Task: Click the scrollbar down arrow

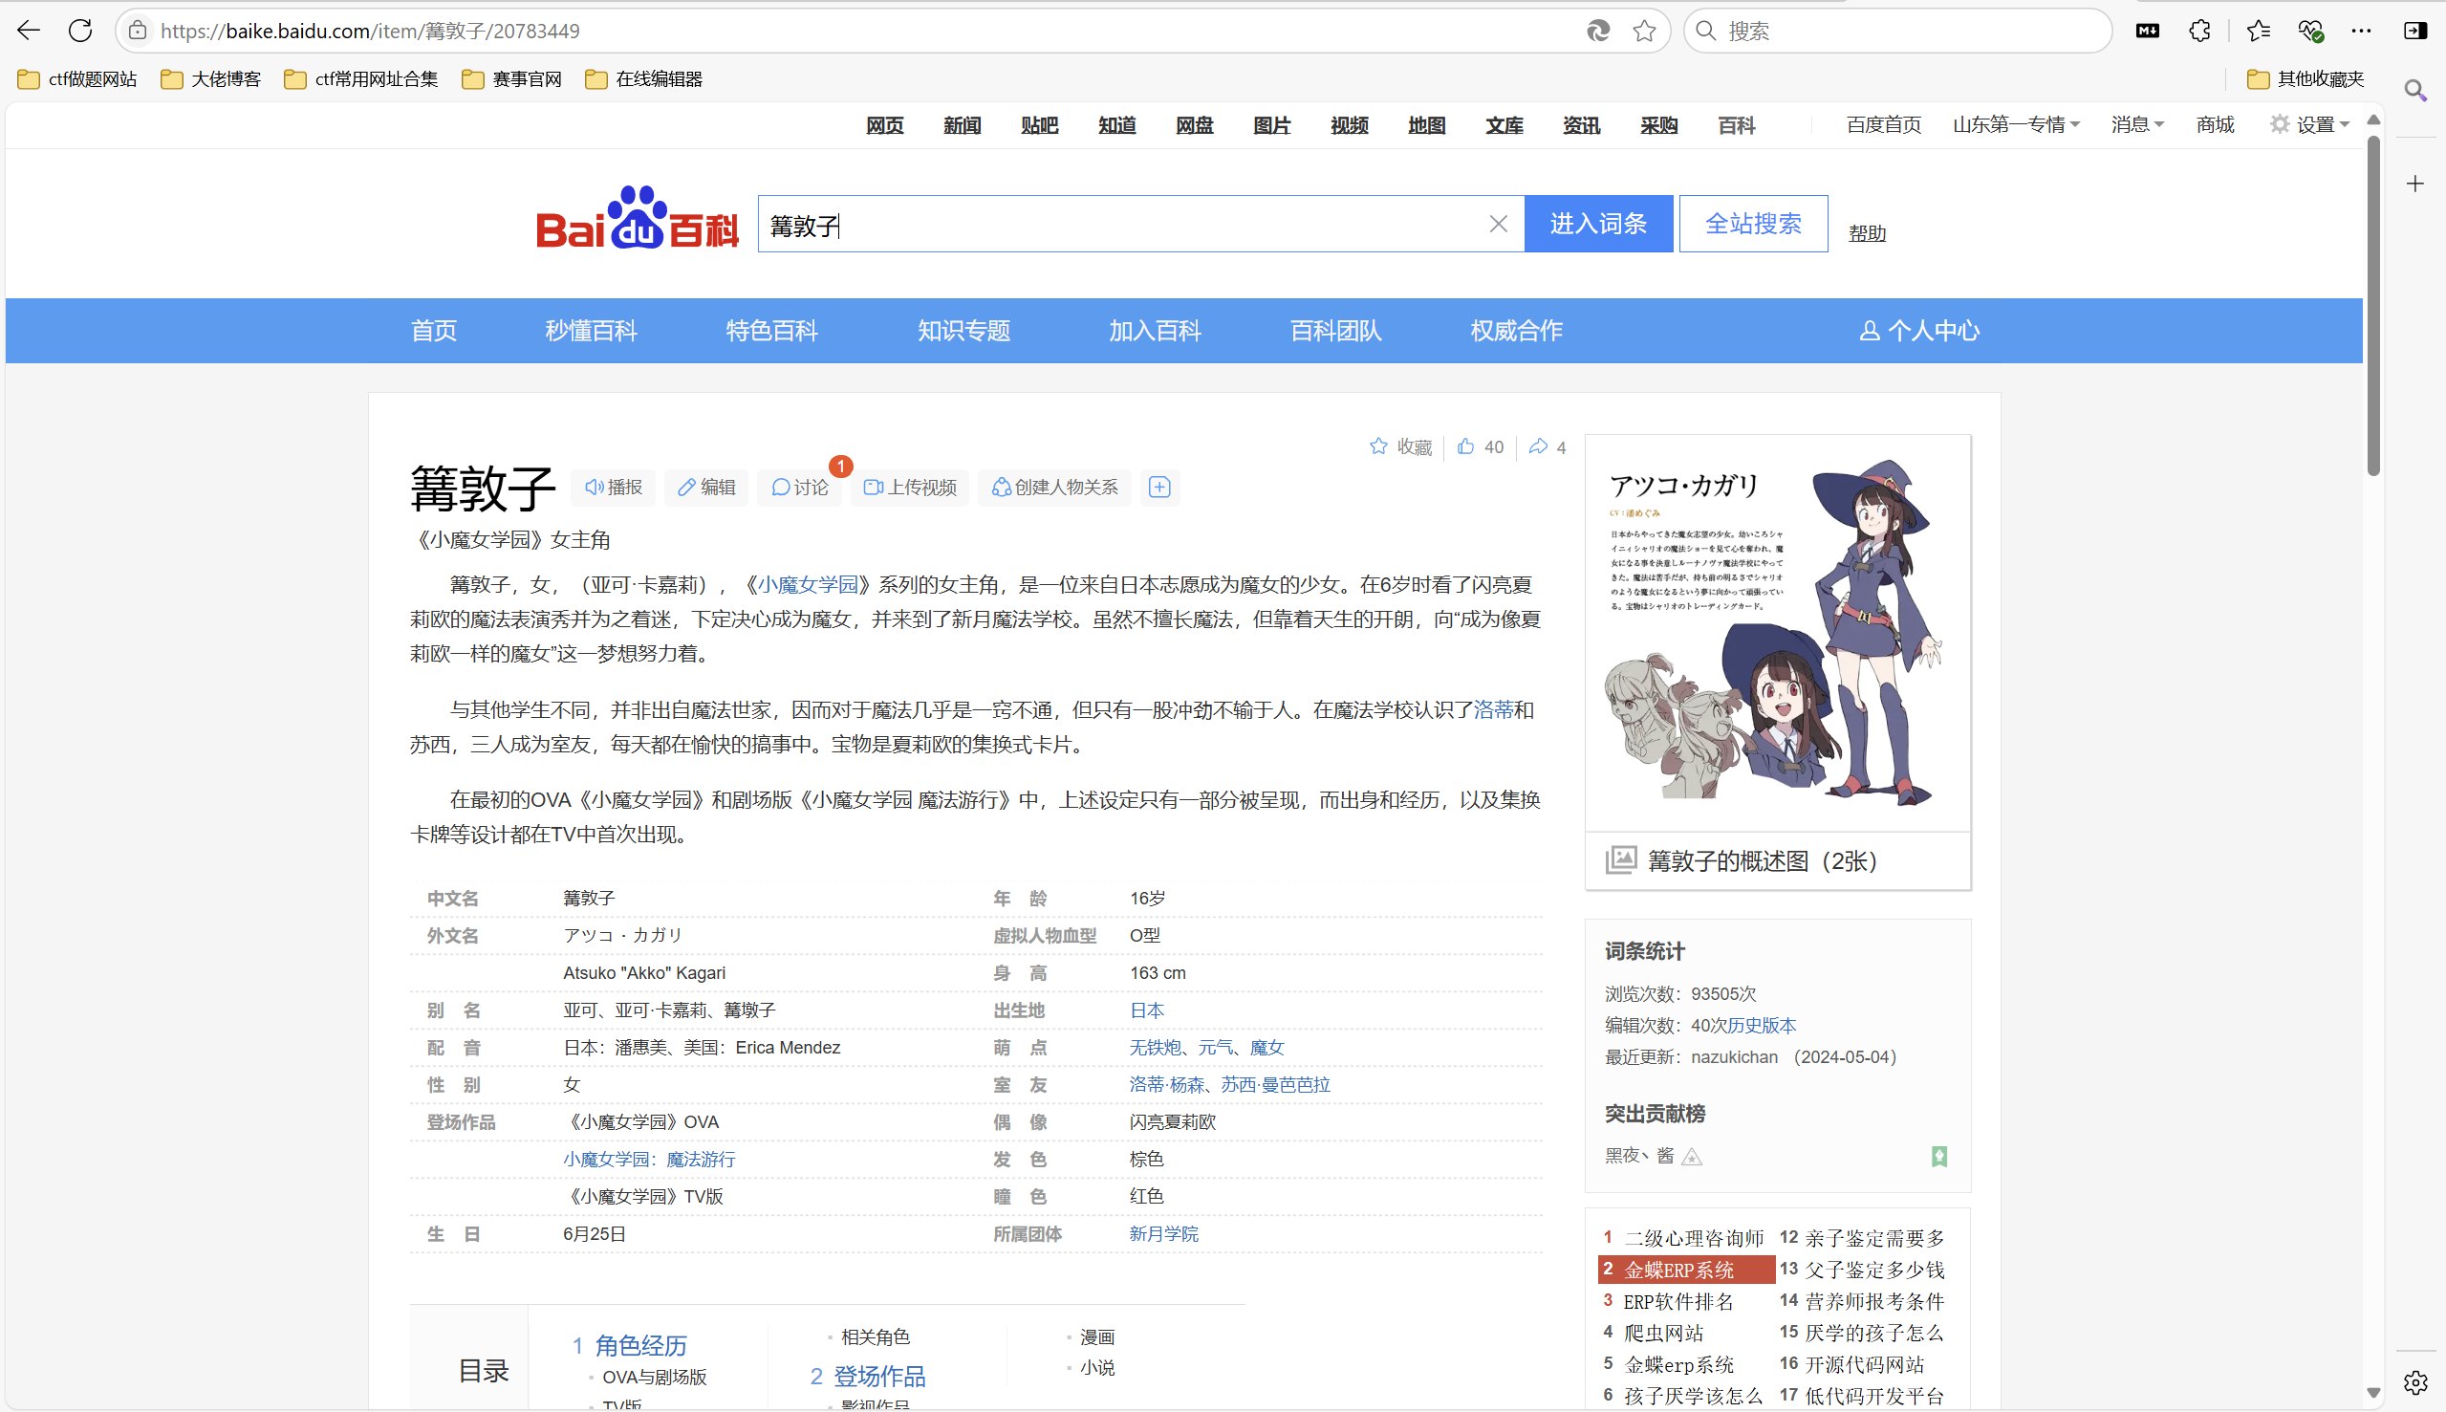Action: [x=2372, y=1394]
